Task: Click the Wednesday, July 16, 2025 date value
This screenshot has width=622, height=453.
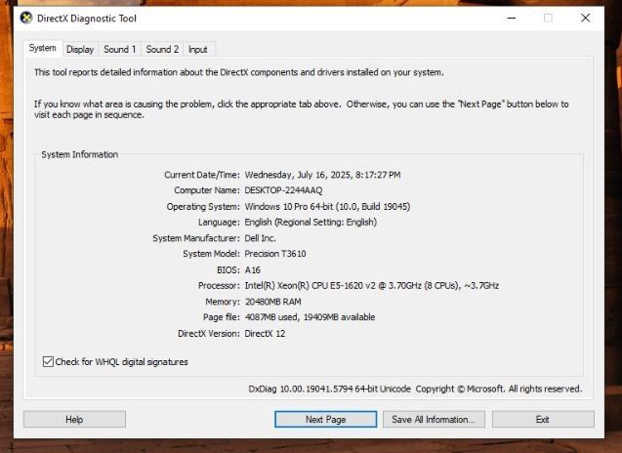Action: [322, 175]
